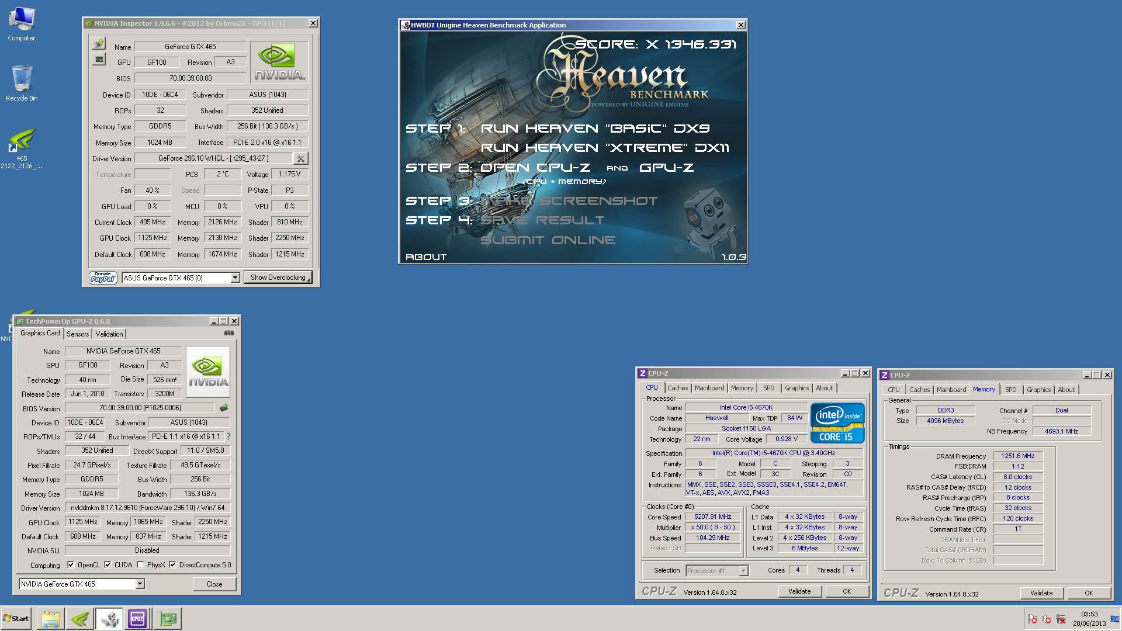Open the CPU-Z Processor #1 selection dropdown

[743, 571]
